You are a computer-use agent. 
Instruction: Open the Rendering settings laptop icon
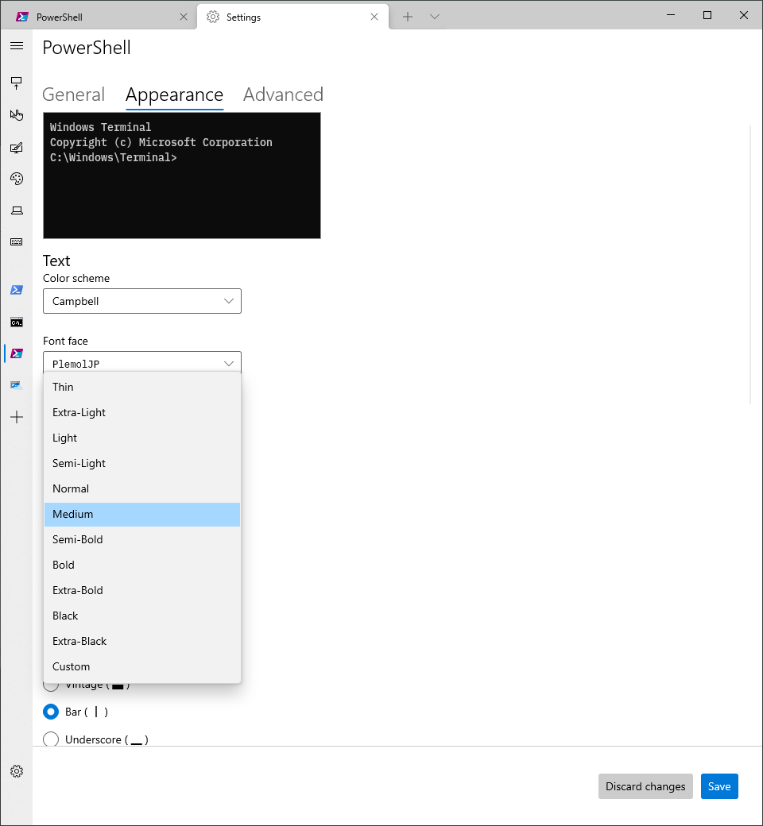[x=17, y=210]
